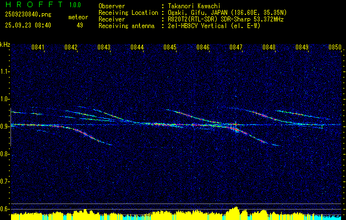Click the gray vertical range bar near 0.9 kHz
This screenshot has height=220, width=346.
tap(10, 127)
